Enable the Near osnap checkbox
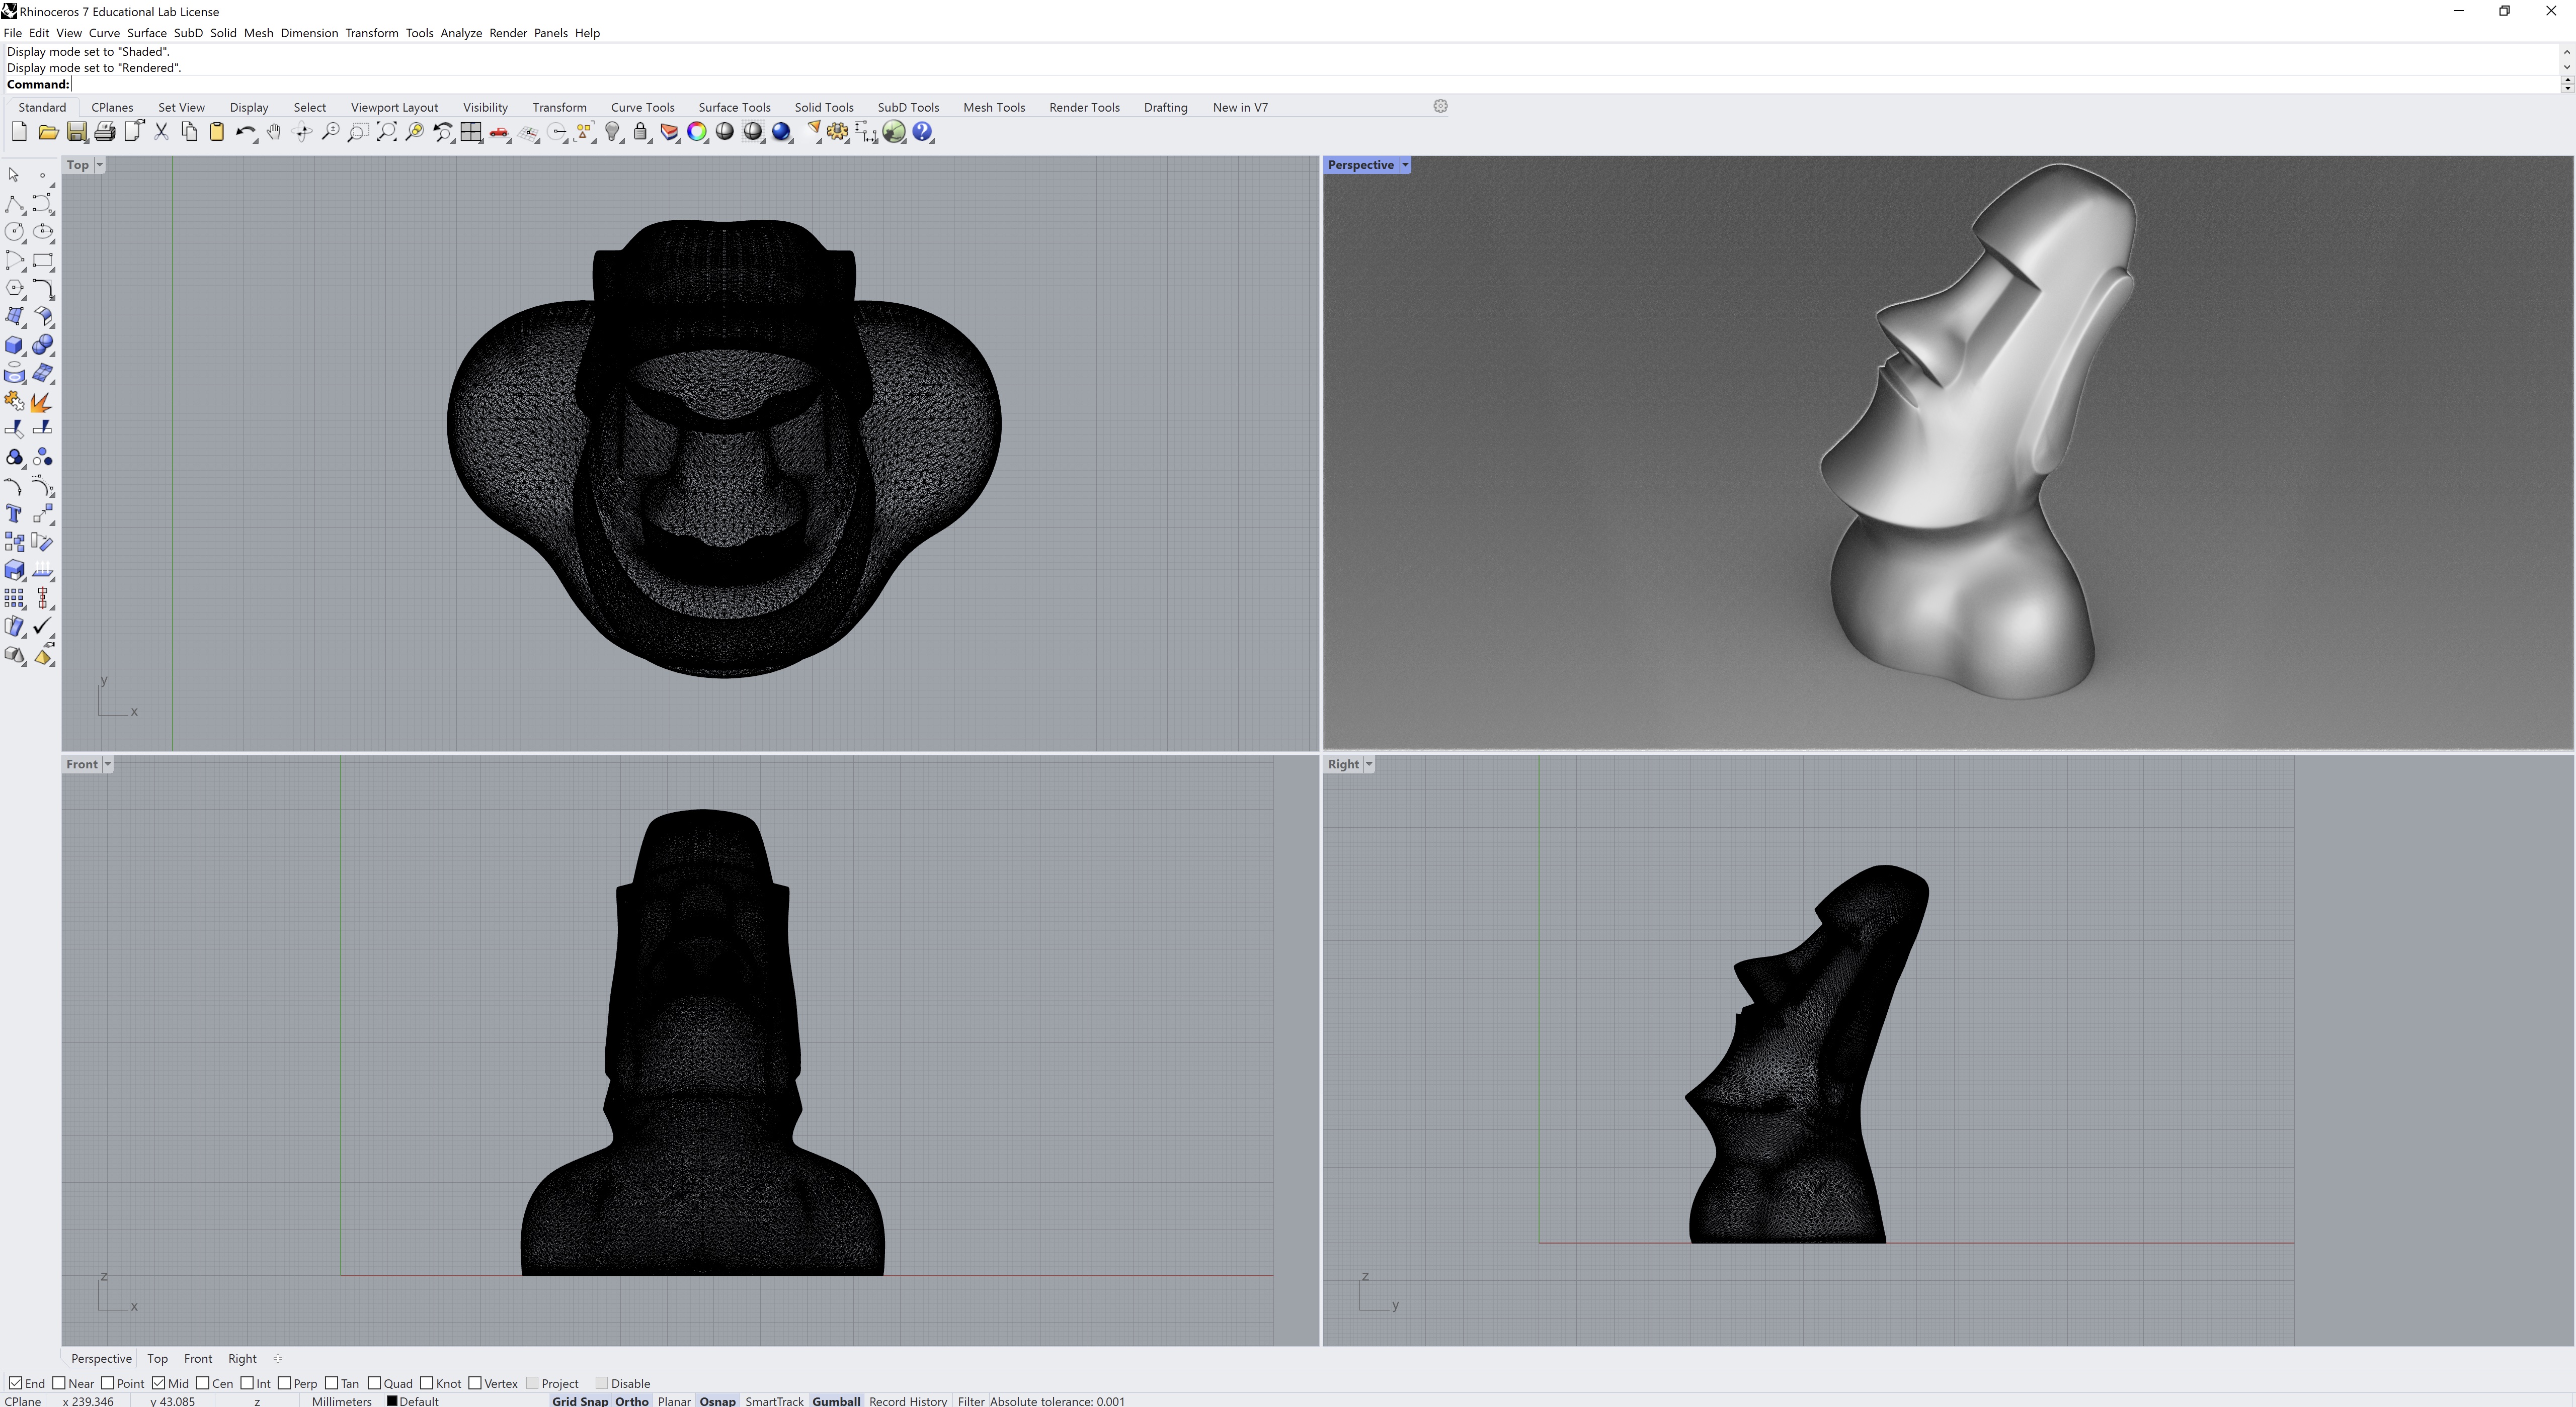 pos(59,1383)
